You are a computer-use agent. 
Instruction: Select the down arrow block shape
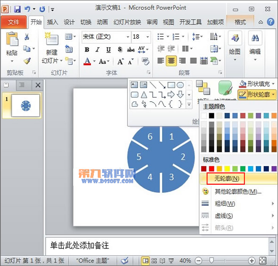[180, 95]
